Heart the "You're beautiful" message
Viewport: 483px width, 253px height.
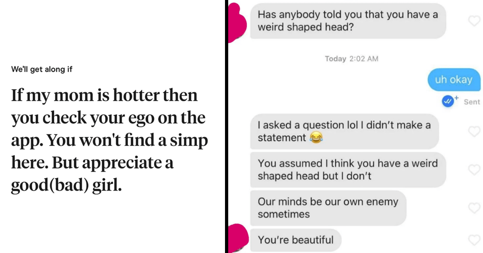click(x=475, y=240)
